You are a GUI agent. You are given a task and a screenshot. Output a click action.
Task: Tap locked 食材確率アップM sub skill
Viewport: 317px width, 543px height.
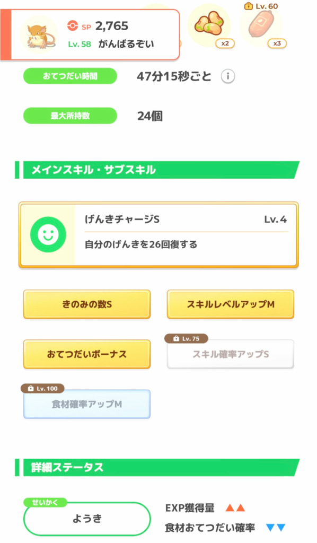[x=87, y=404]
